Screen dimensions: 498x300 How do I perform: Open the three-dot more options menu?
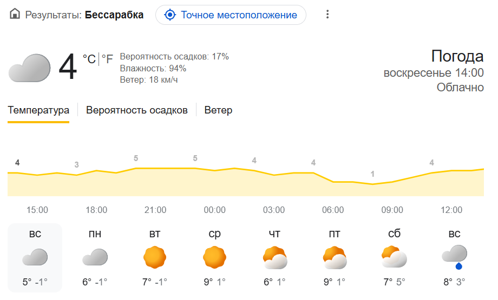click(x=327, y=15)
